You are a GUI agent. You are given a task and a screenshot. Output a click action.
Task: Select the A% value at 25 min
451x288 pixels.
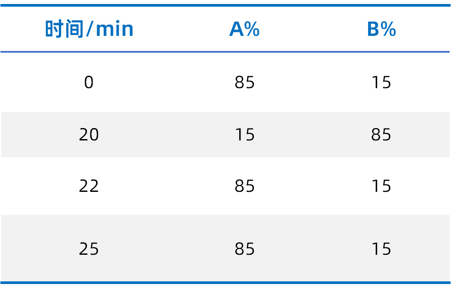245,249
